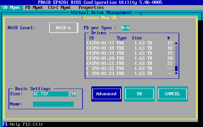Click the FDE type of drive P0:01:20

coord(121,58)
